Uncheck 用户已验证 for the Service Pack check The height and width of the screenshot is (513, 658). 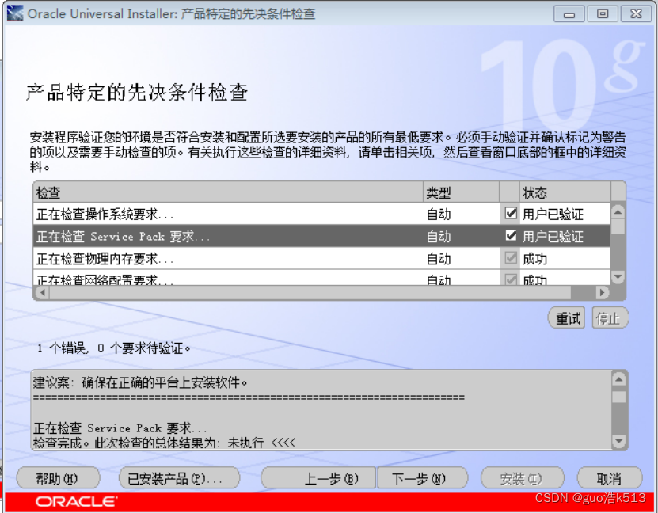point(511,235)
